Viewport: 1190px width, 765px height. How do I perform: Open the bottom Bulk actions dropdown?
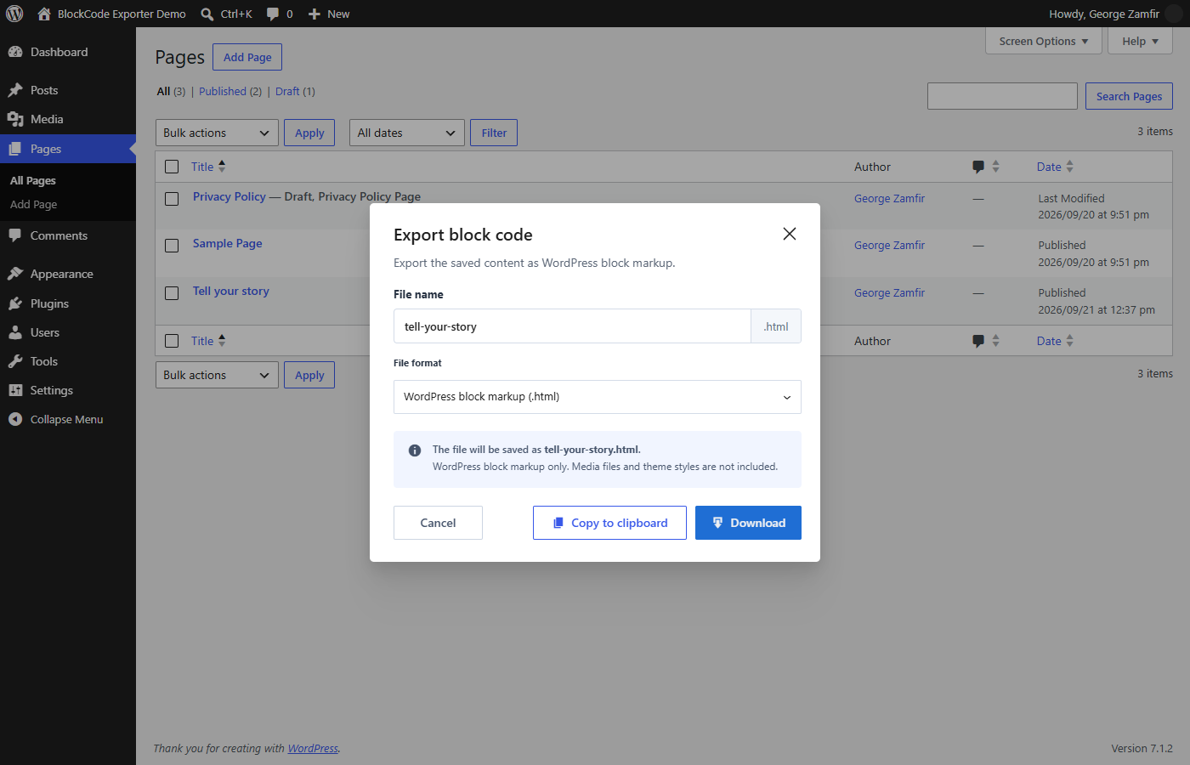tap(217, 375)
